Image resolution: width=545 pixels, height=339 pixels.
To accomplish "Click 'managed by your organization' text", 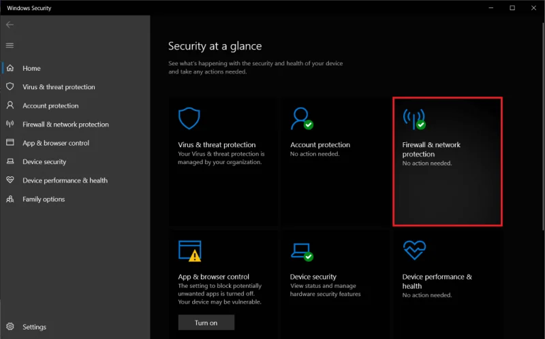I will [219, 162].
